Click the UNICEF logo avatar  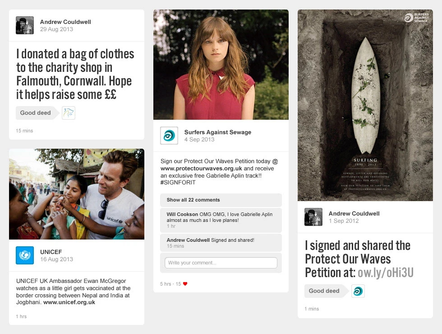point(25,255)
